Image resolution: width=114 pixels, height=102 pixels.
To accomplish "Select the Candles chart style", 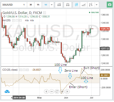I will click(76, 5).
